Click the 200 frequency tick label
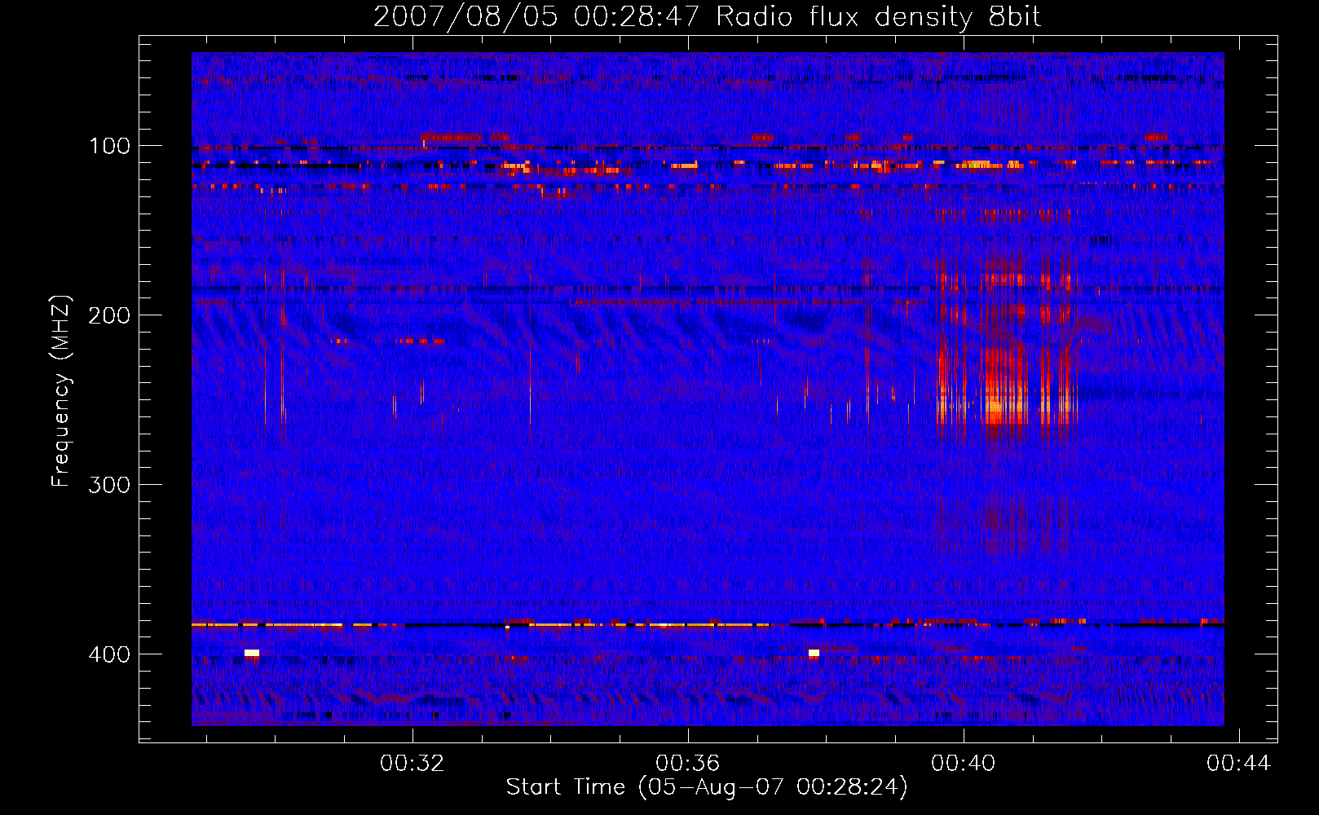Image resolution: width=1319 pixels, height=815 pixels. pos(110,315)
